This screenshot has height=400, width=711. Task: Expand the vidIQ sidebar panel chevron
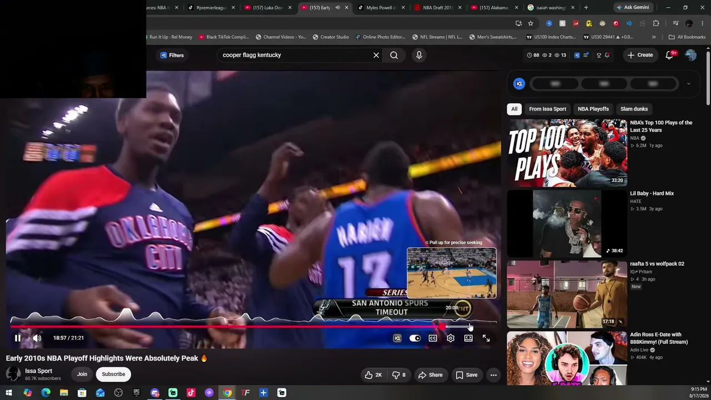click(x=688, y=84)
